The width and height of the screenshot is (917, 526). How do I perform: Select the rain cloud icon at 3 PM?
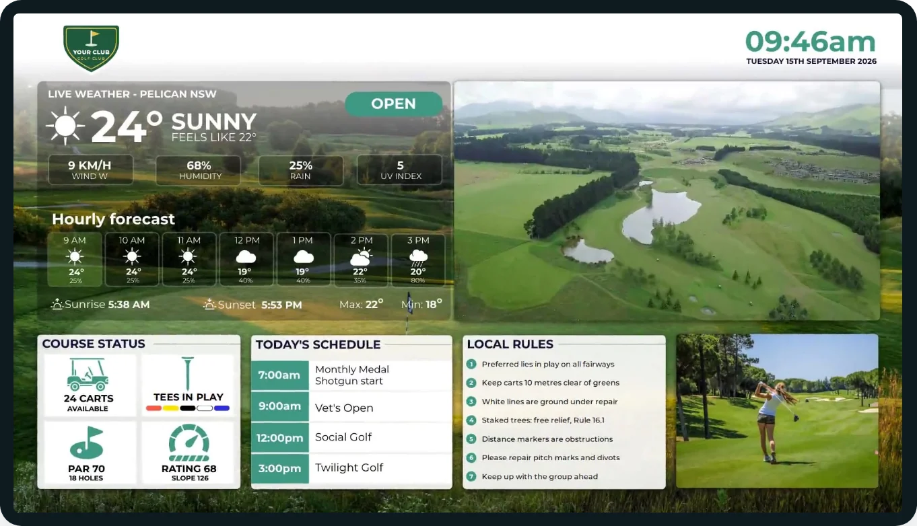pyautogui.click(x=418, y=257)
